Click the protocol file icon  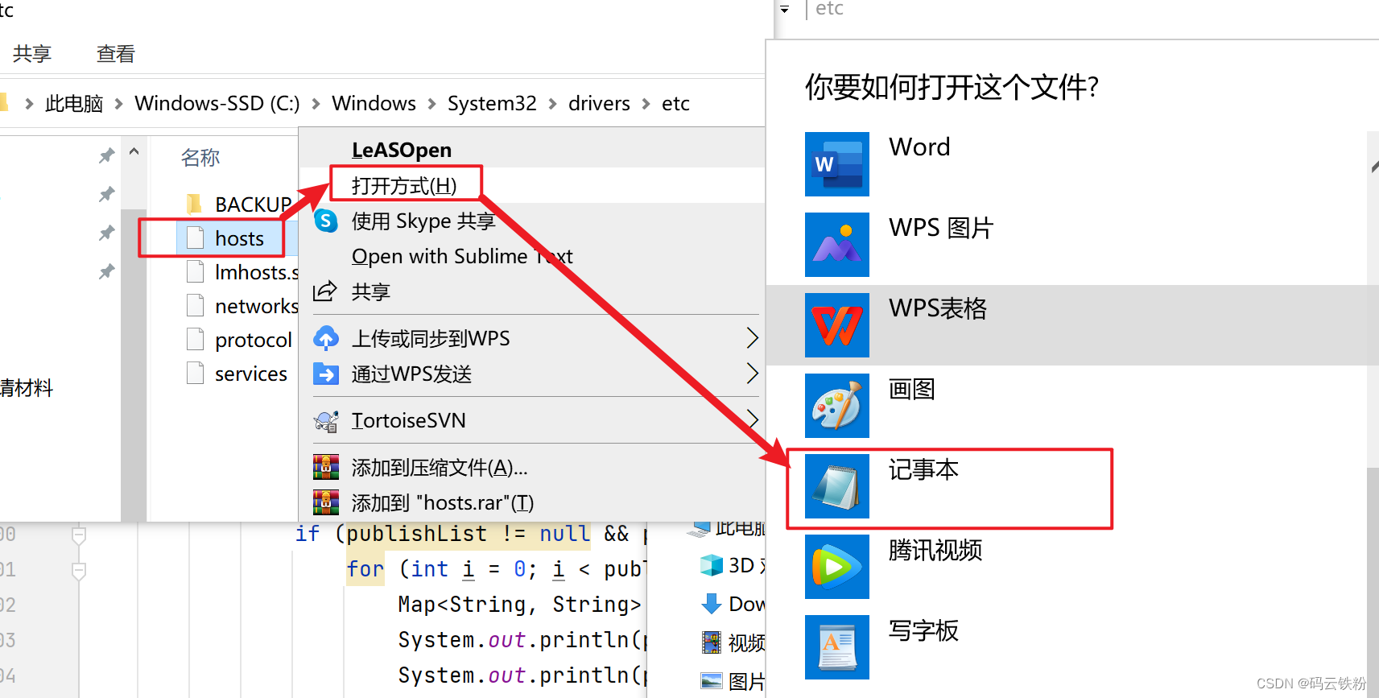point(195,340)
